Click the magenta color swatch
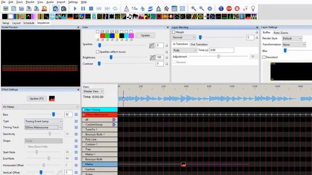The height and width of the screenshot is (175, 312). pos(131,35)
